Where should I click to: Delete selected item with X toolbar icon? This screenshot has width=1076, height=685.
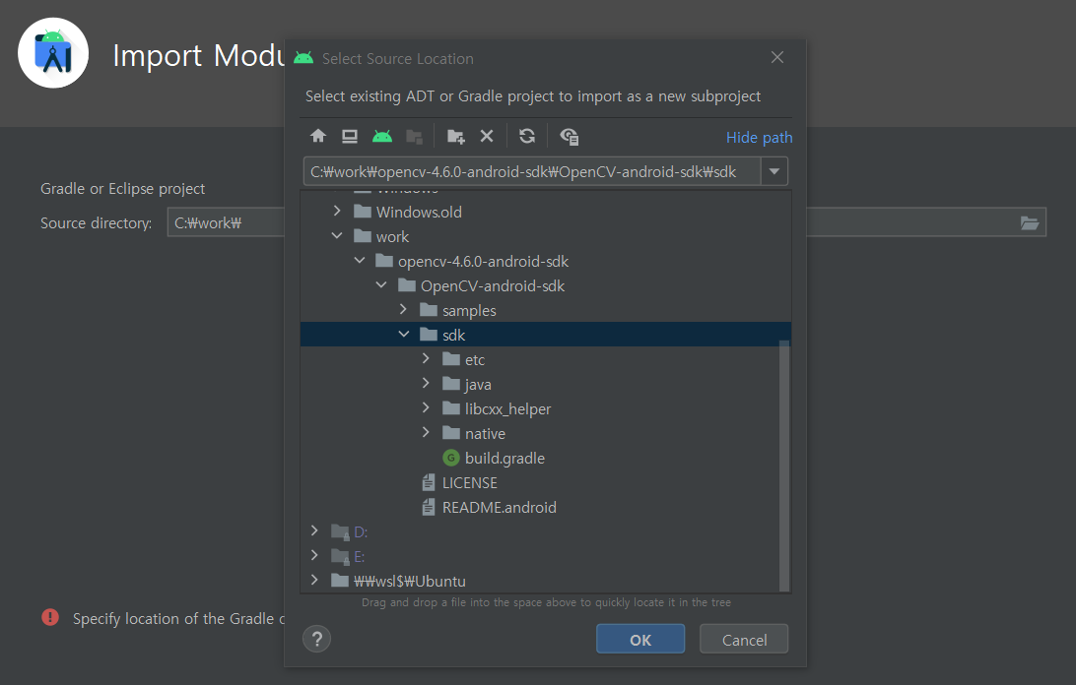click(487, 136)
